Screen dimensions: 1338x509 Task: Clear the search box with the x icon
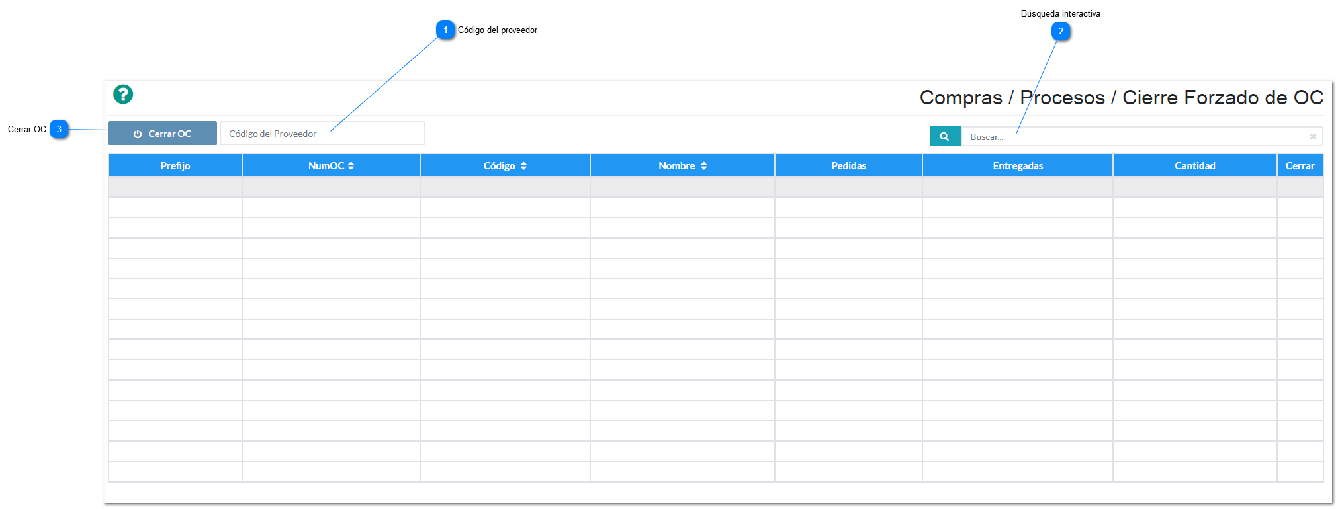(1313, 137)
